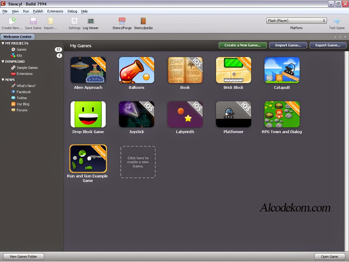
Task: Open the Catapult game thumbnail
Action: tap(282, 70)
